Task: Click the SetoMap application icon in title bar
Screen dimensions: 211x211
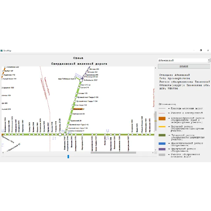Action: [2, 50]
